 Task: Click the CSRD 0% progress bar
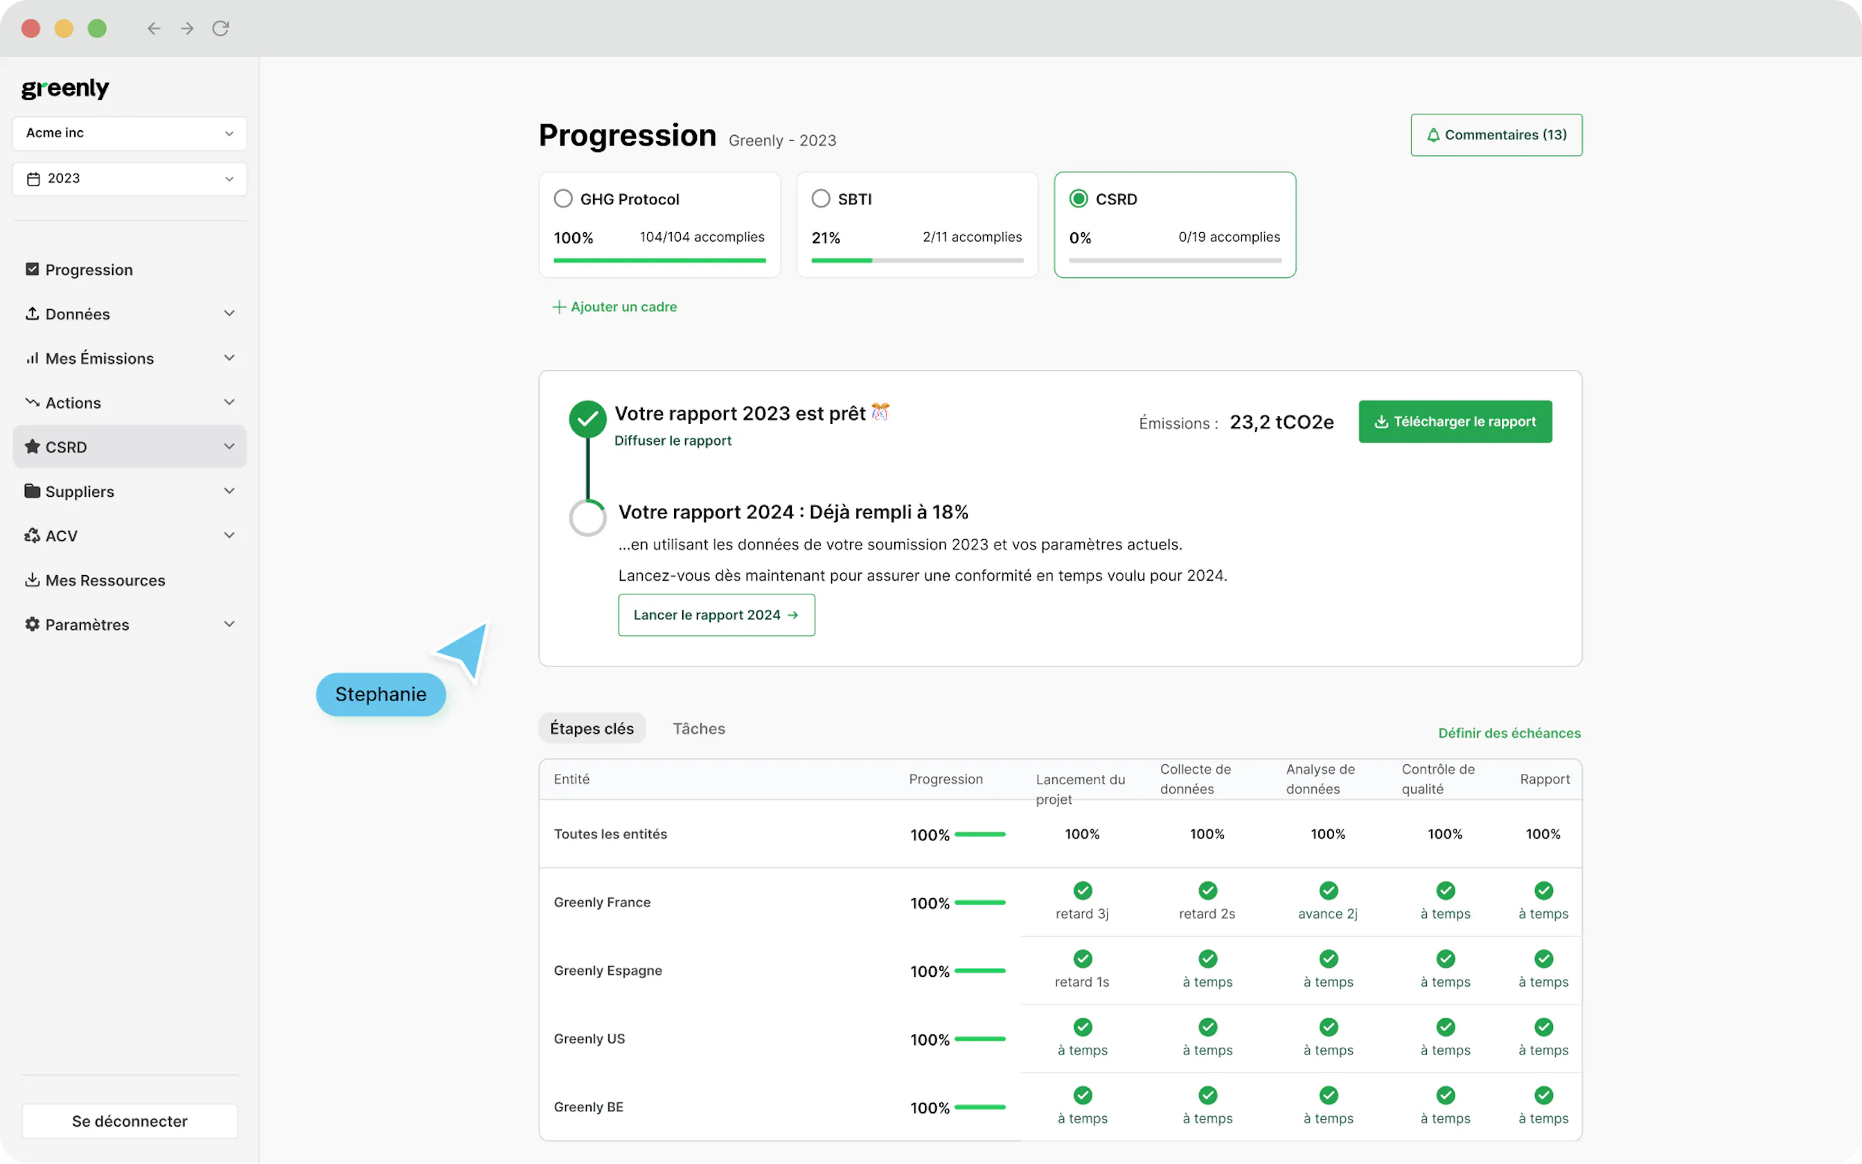tap(1175, 261)
